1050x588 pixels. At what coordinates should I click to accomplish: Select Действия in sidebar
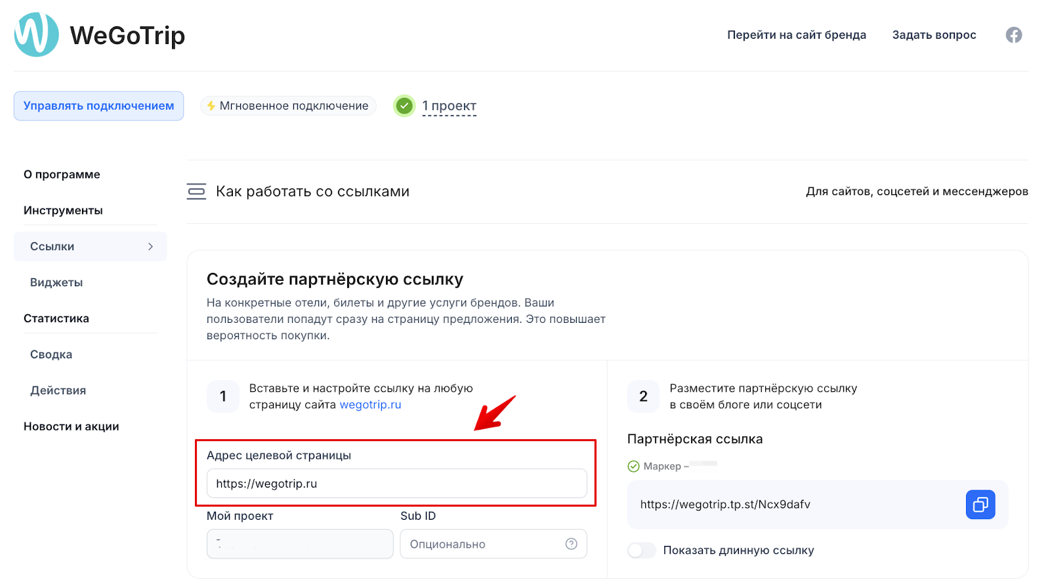pyautogui.click(x=58, y=391)
